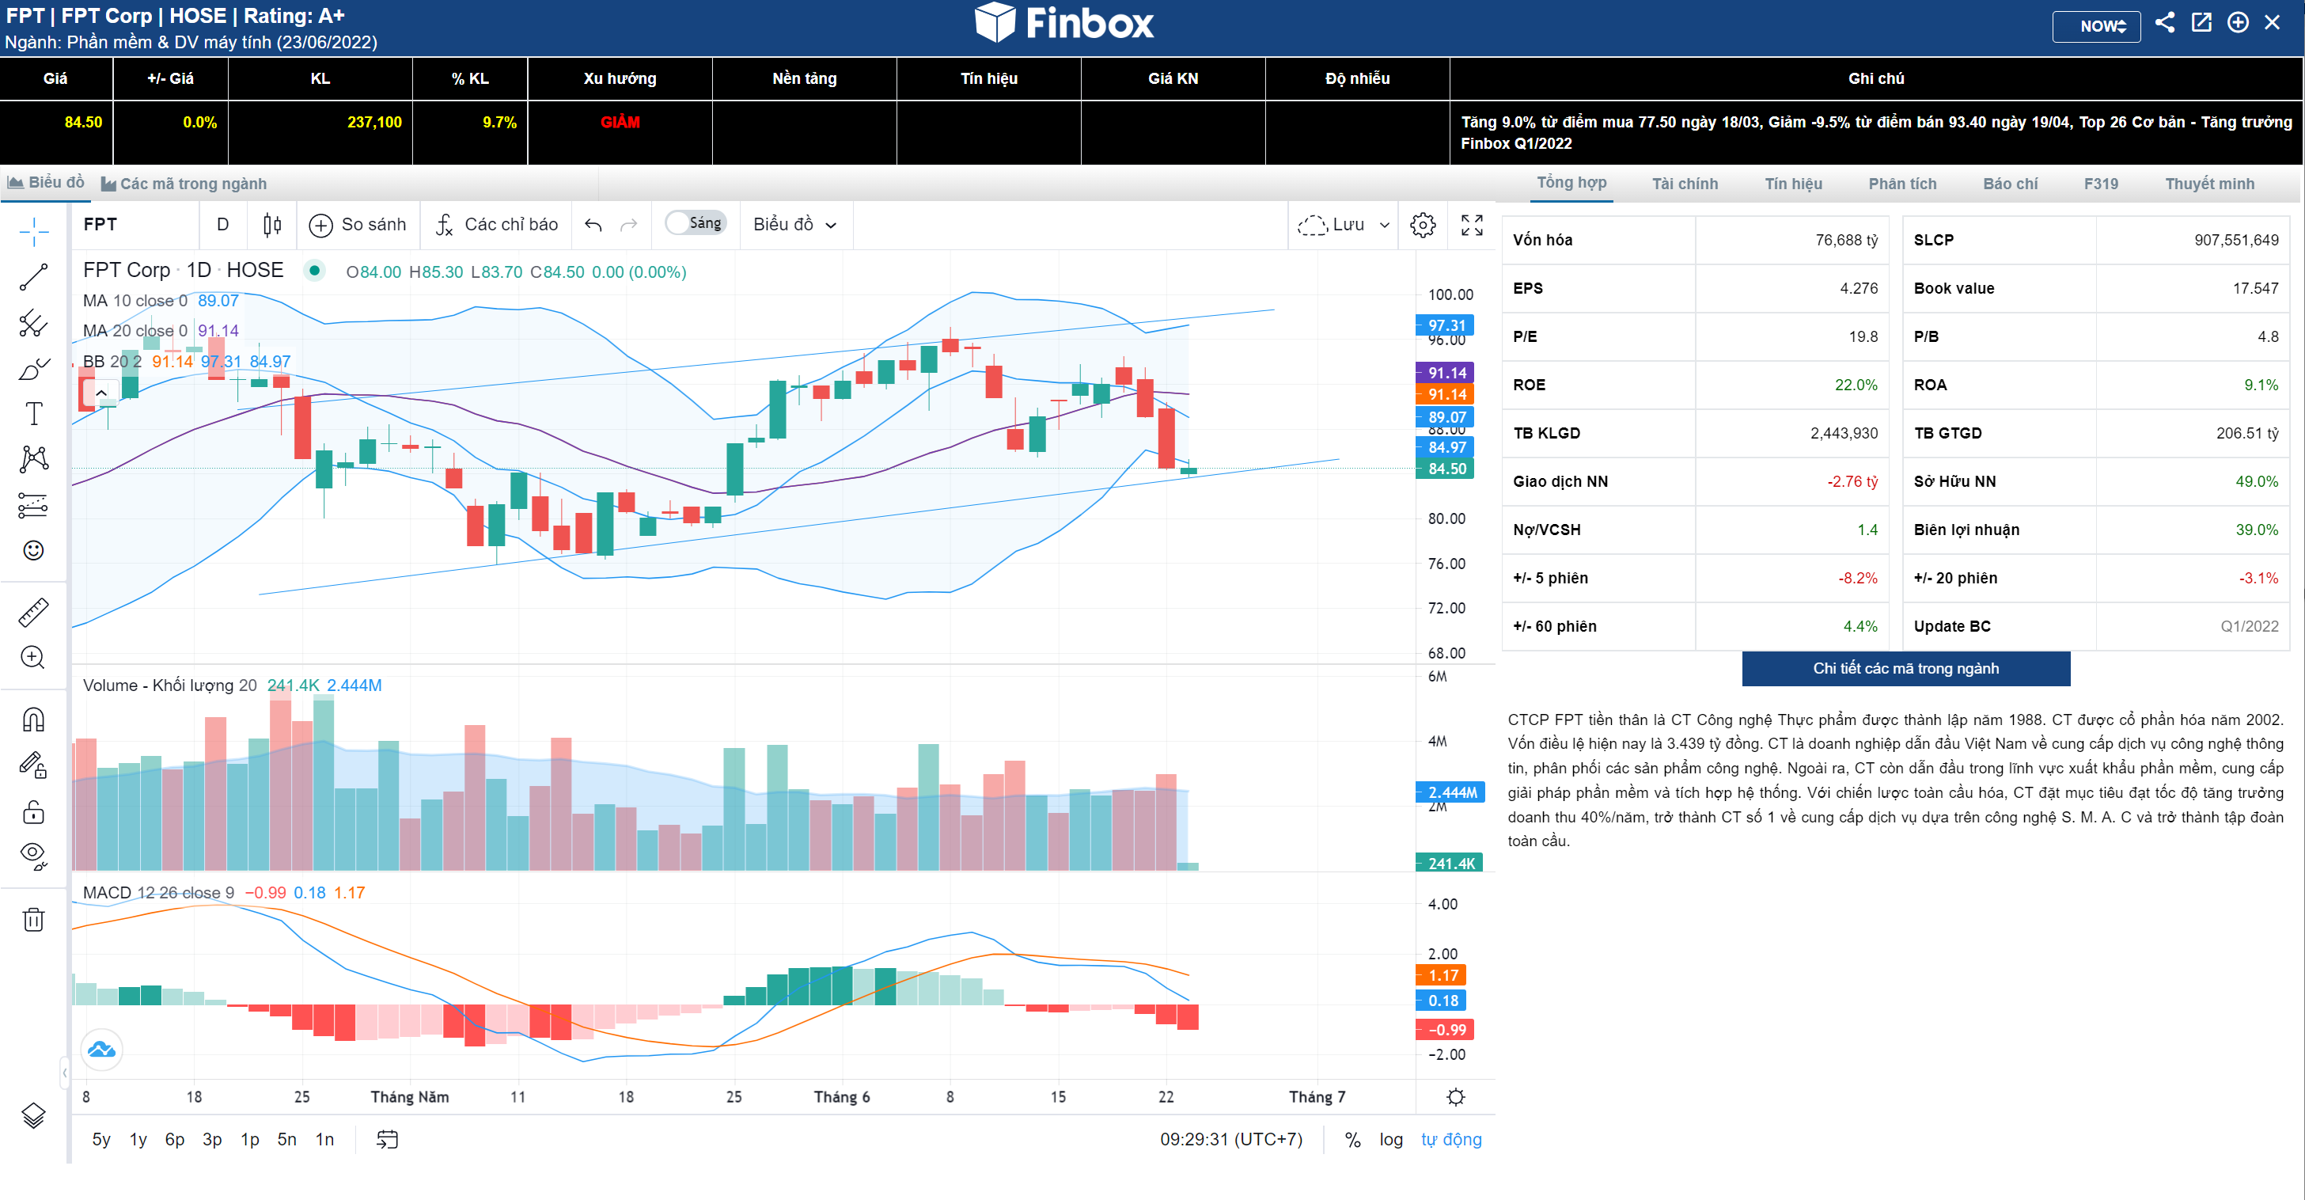2305x1200 pixels.
Task: Toggle hide all drawings eye icon
Action: tap(33, 855)
